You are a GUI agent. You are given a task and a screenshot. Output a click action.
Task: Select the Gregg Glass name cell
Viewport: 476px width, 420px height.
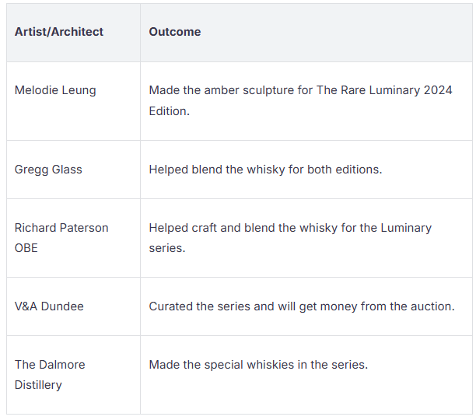pos(48,170)
